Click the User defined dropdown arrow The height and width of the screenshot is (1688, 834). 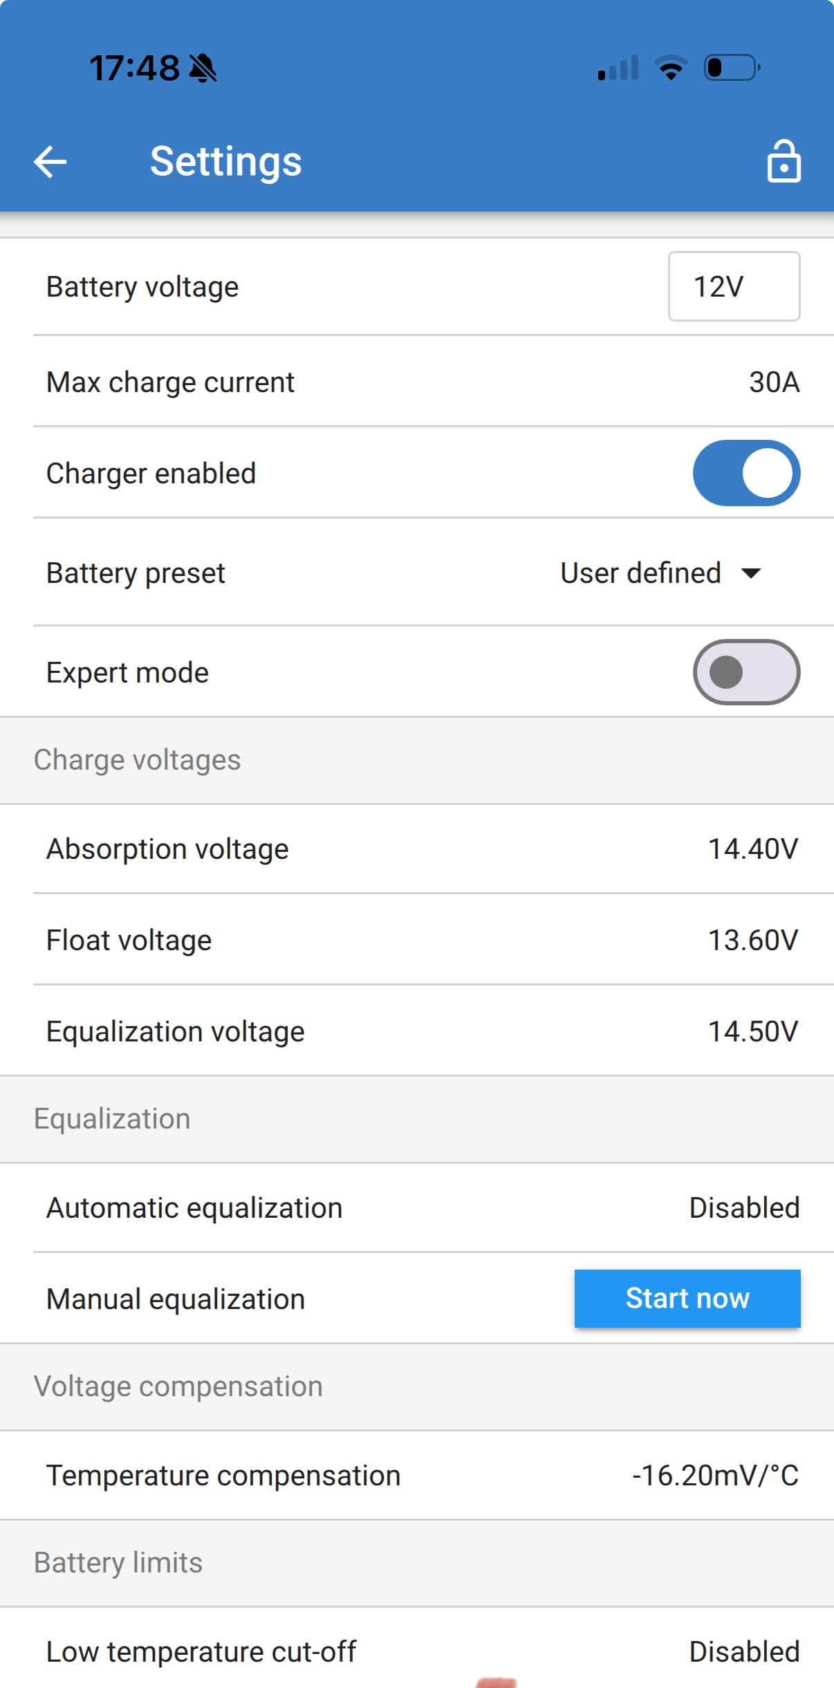[751, 573]
